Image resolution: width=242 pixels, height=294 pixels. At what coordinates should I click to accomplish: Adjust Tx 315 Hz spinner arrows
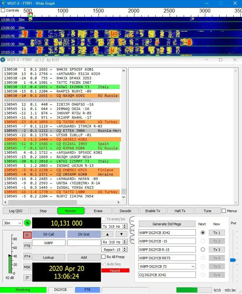[x=125, y=226]
